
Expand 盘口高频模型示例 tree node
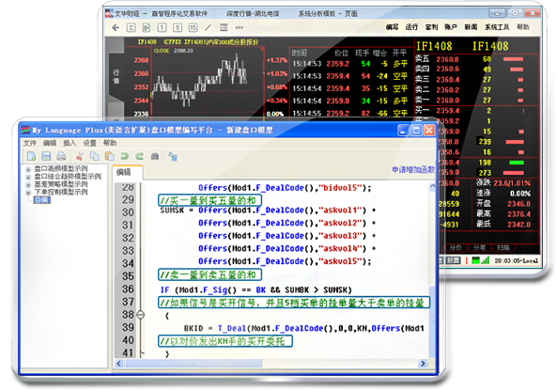pos(28,169)
